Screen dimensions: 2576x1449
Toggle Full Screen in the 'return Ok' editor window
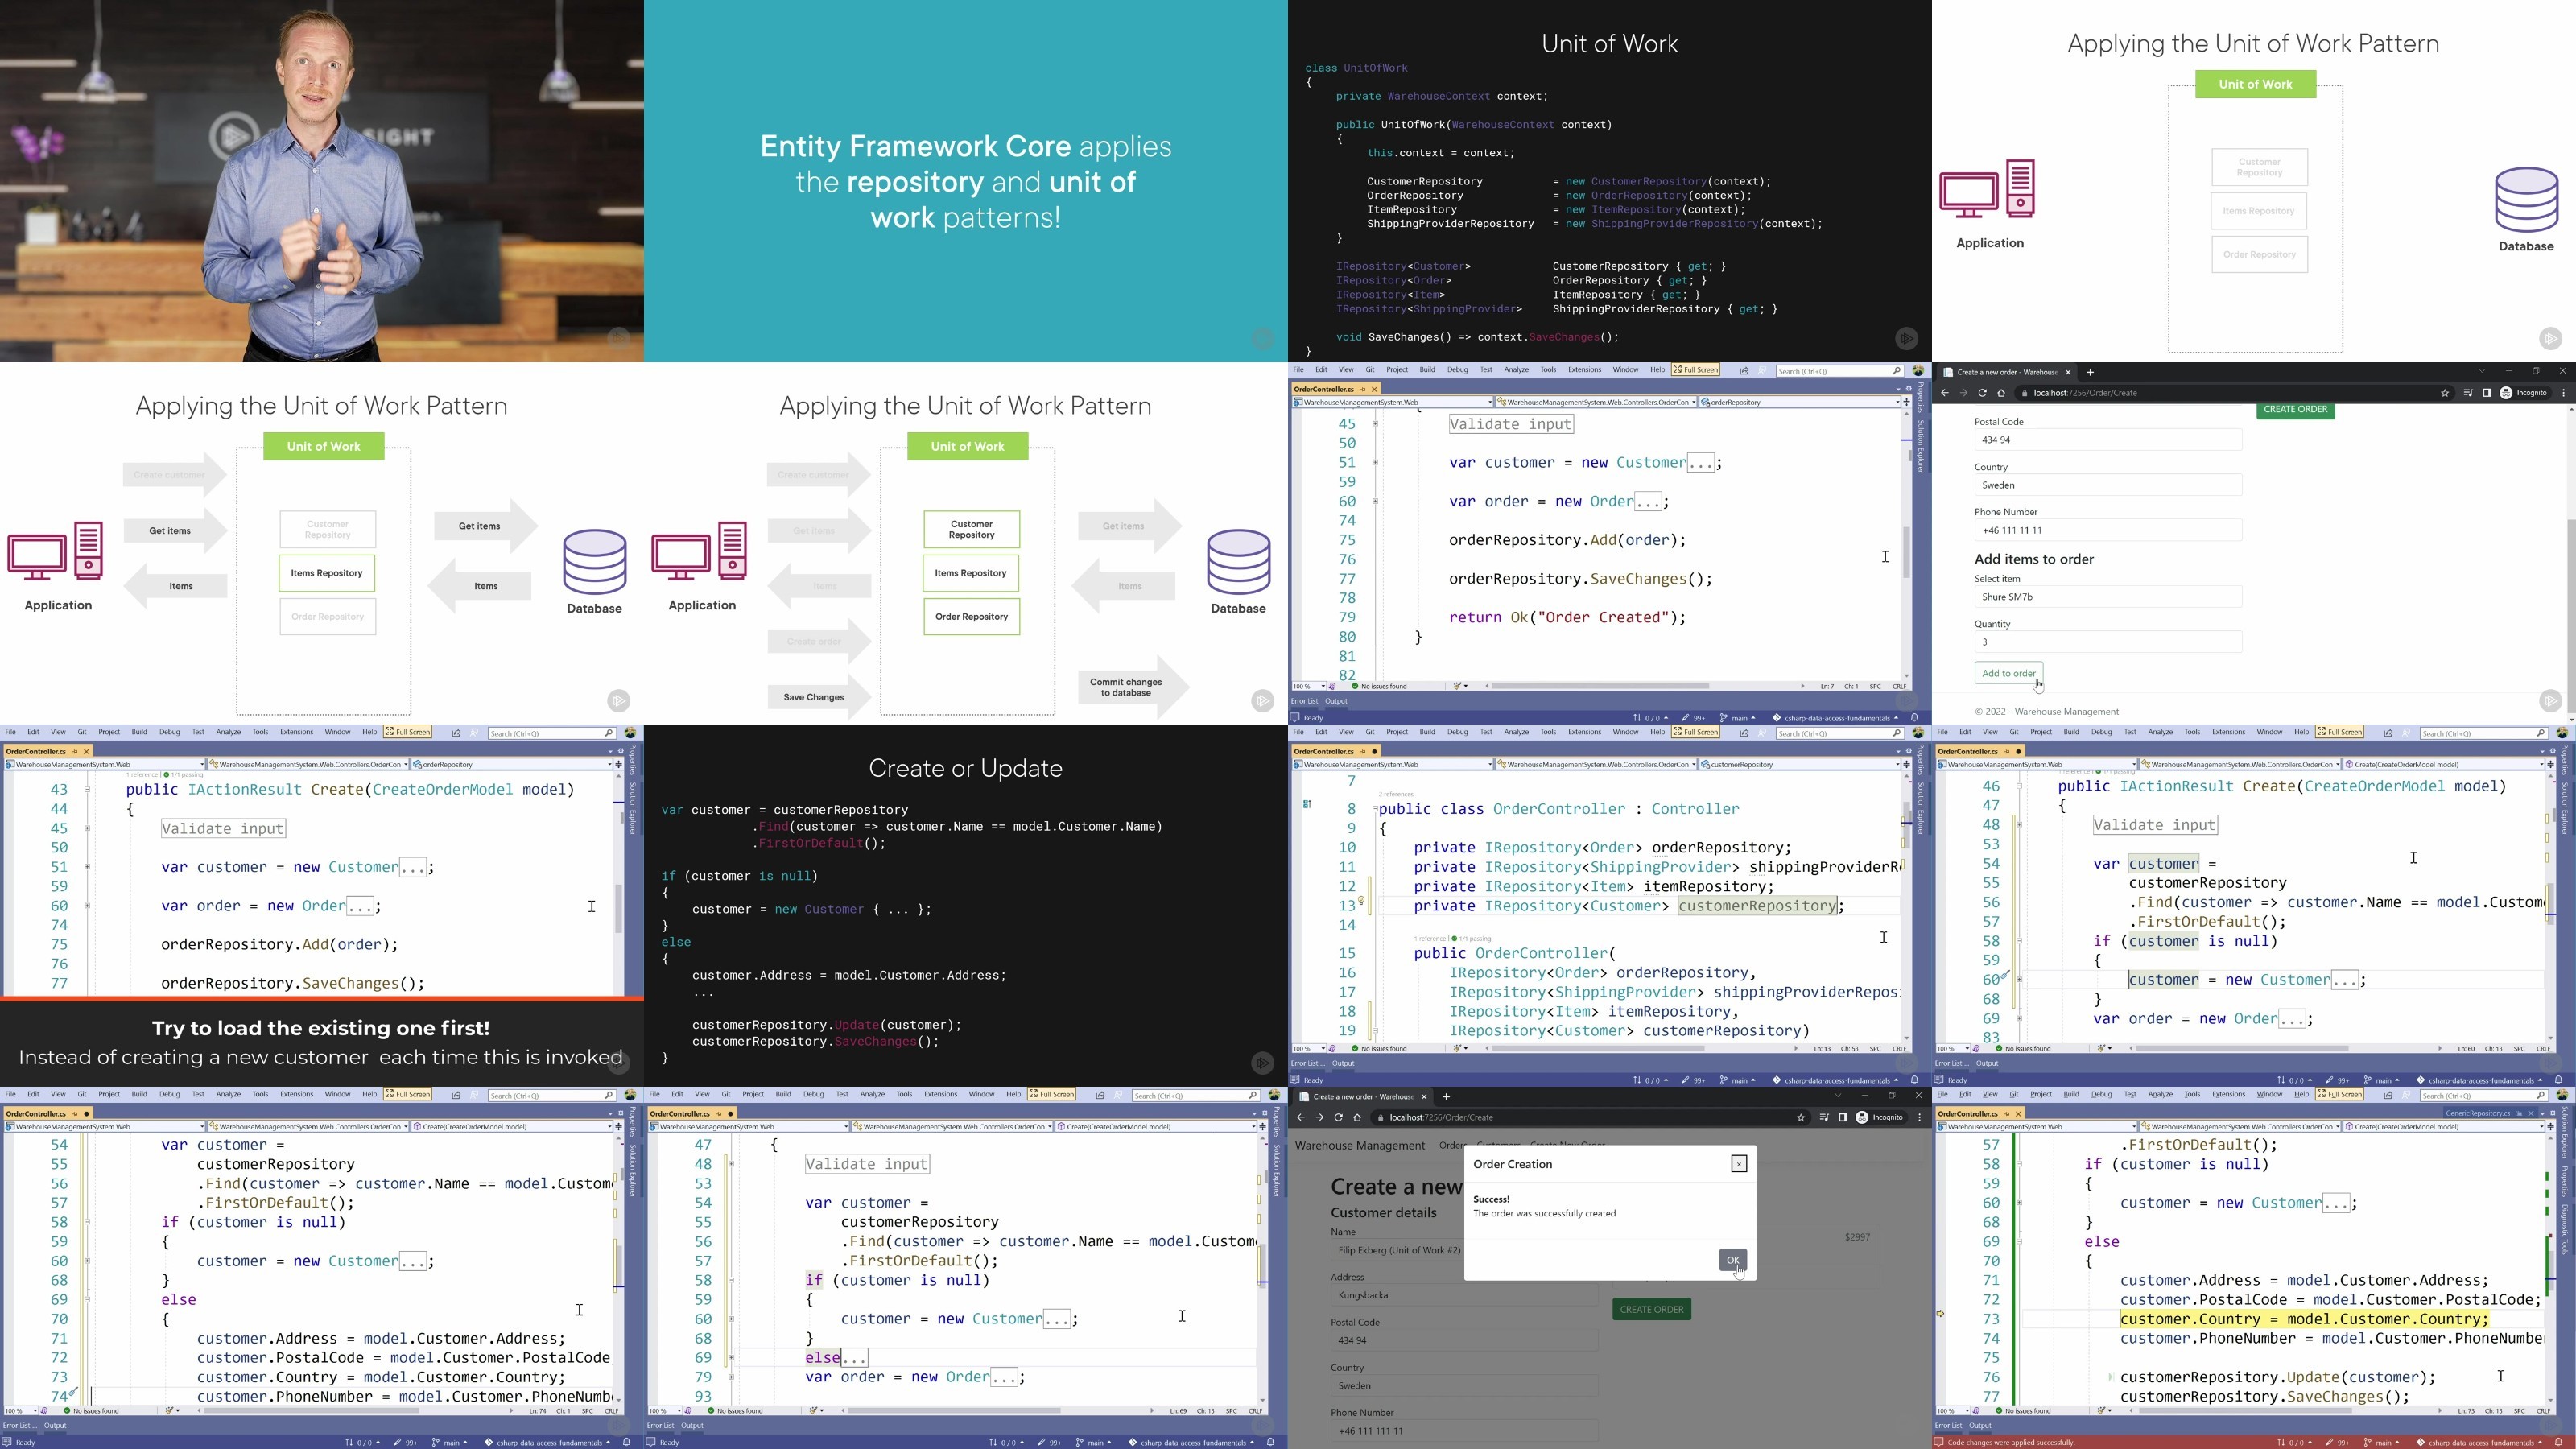coord(1695,370)
